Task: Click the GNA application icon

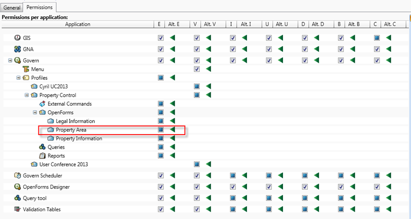Action: [x=18, y=49]
